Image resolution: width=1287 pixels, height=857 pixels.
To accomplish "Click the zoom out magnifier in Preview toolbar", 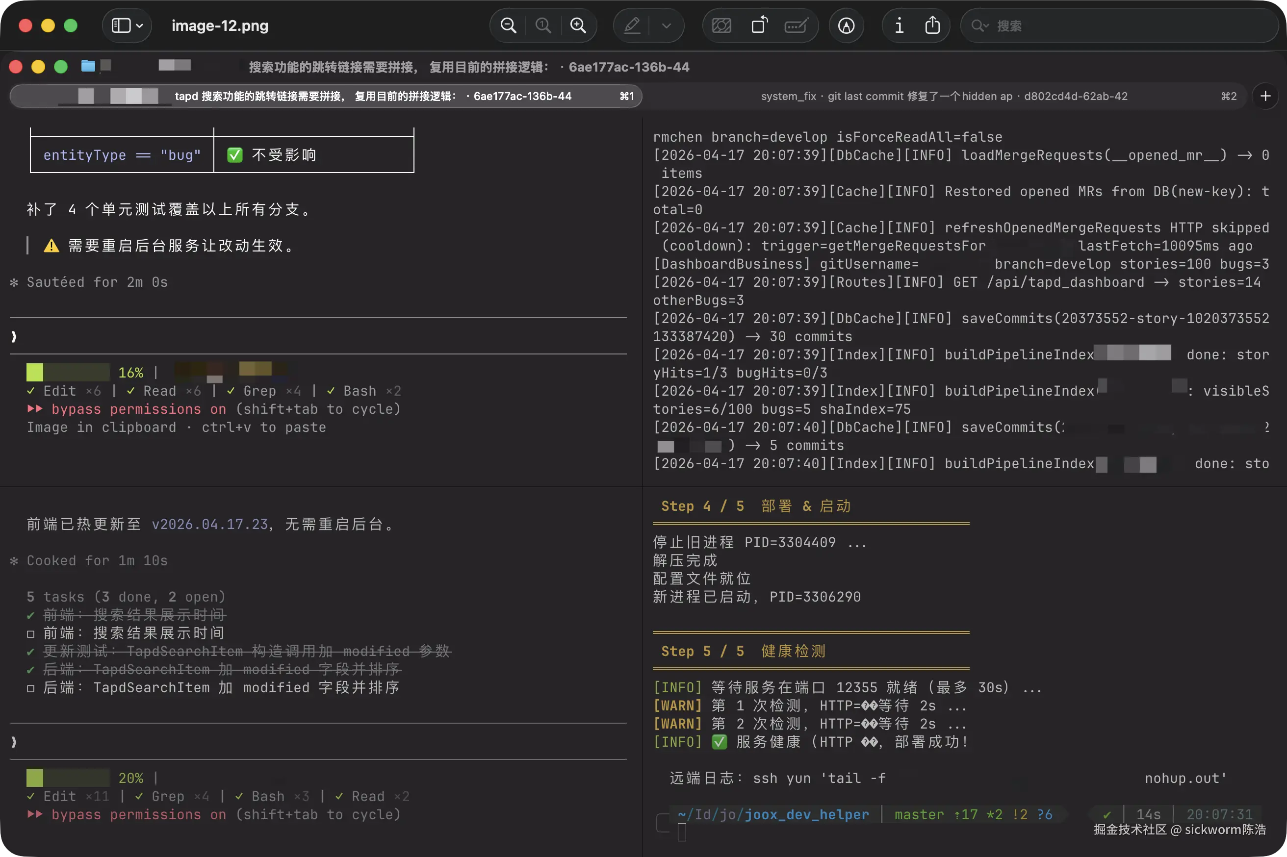I will (x=508, y=25).
